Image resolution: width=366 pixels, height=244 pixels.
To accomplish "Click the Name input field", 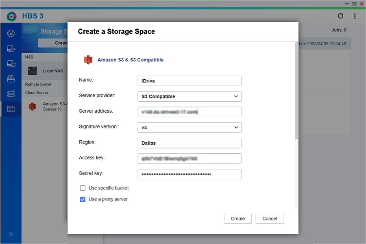I will coord(190,81).
